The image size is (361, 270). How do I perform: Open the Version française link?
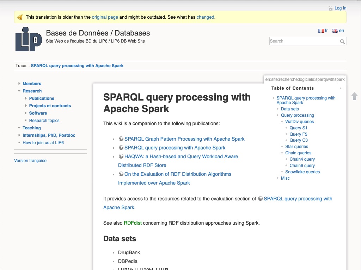point(30,160)
